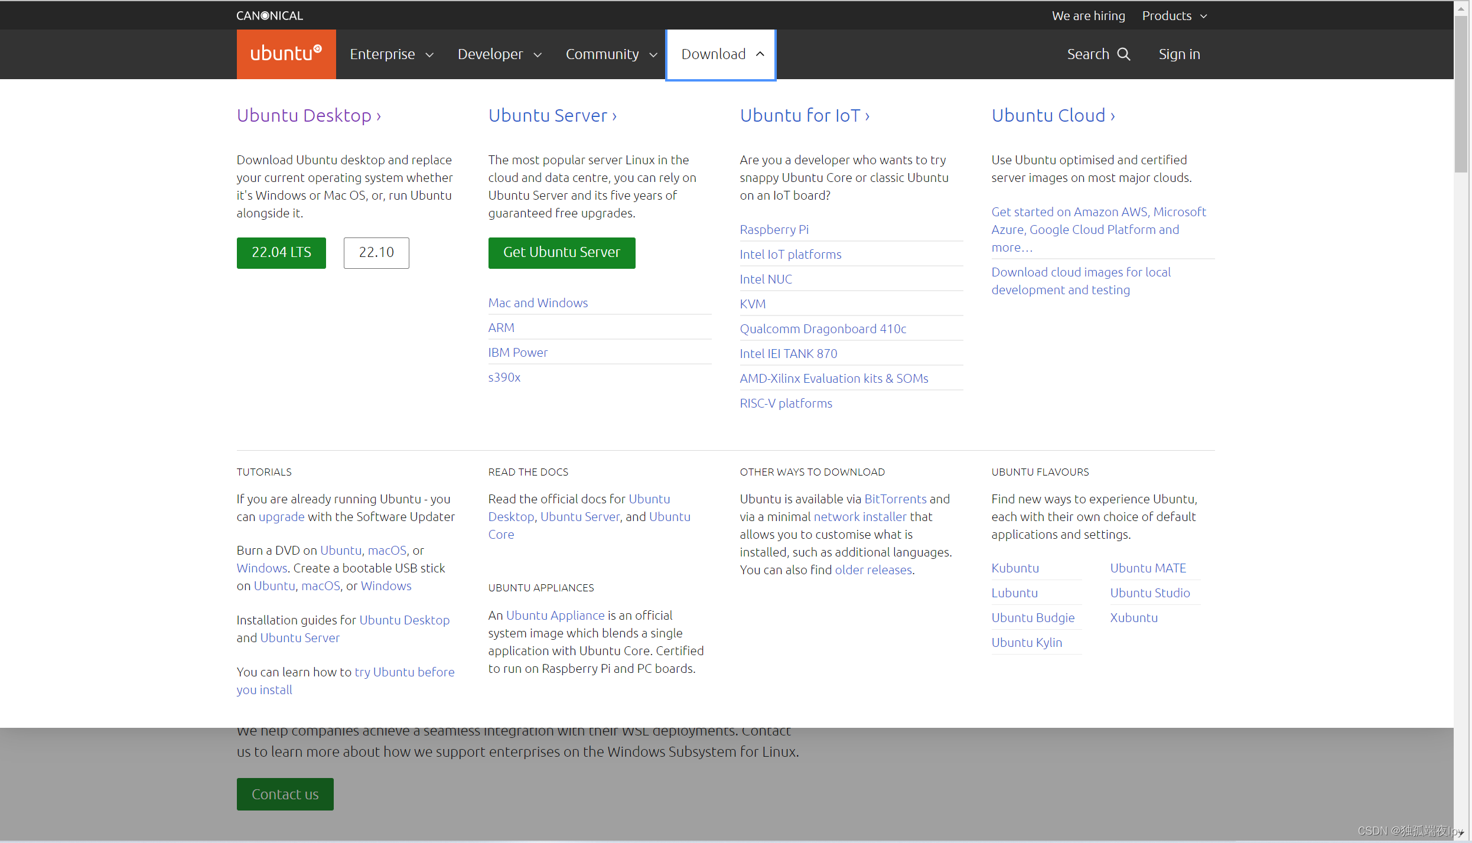Viewport: 1472px width, 843px height.
Task: Open IBM Power link
Action: pos(518,352)
